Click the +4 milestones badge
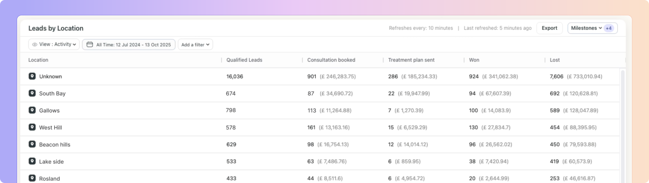Image resolution: width=649 pixels, height=183 pixels. click(x=609, y=28)
